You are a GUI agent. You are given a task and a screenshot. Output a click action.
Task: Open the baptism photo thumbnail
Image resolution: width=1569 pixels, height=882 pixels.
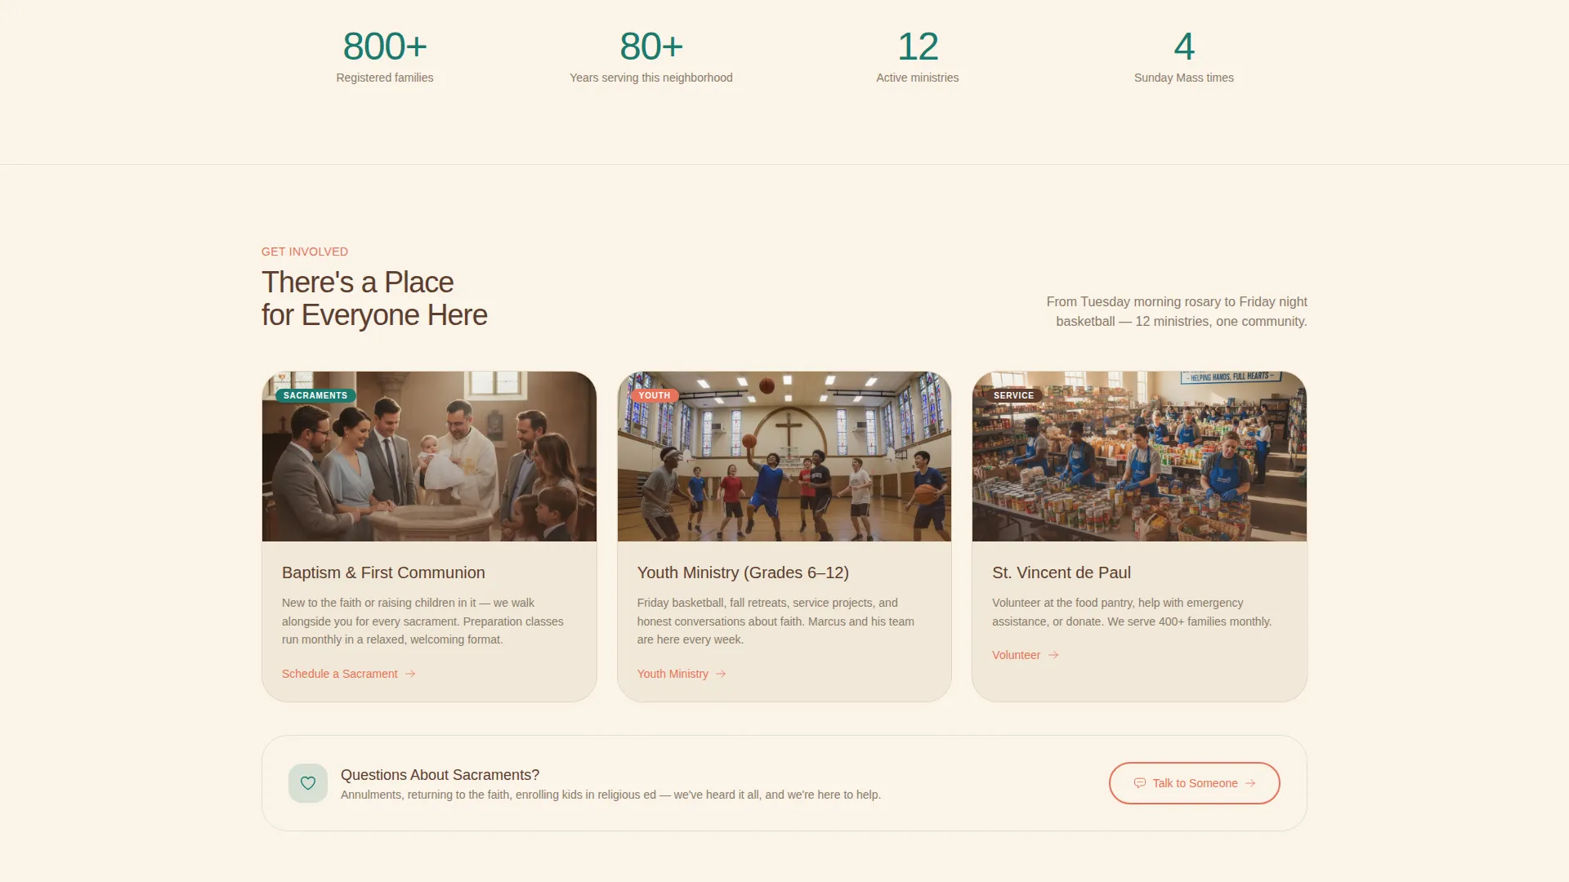(429, 457)
